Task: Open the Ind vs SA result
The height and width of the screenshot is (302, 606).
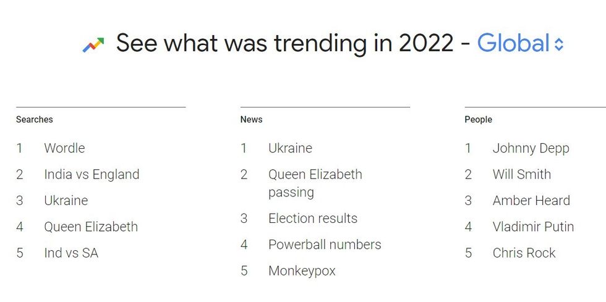Action: 71,253
